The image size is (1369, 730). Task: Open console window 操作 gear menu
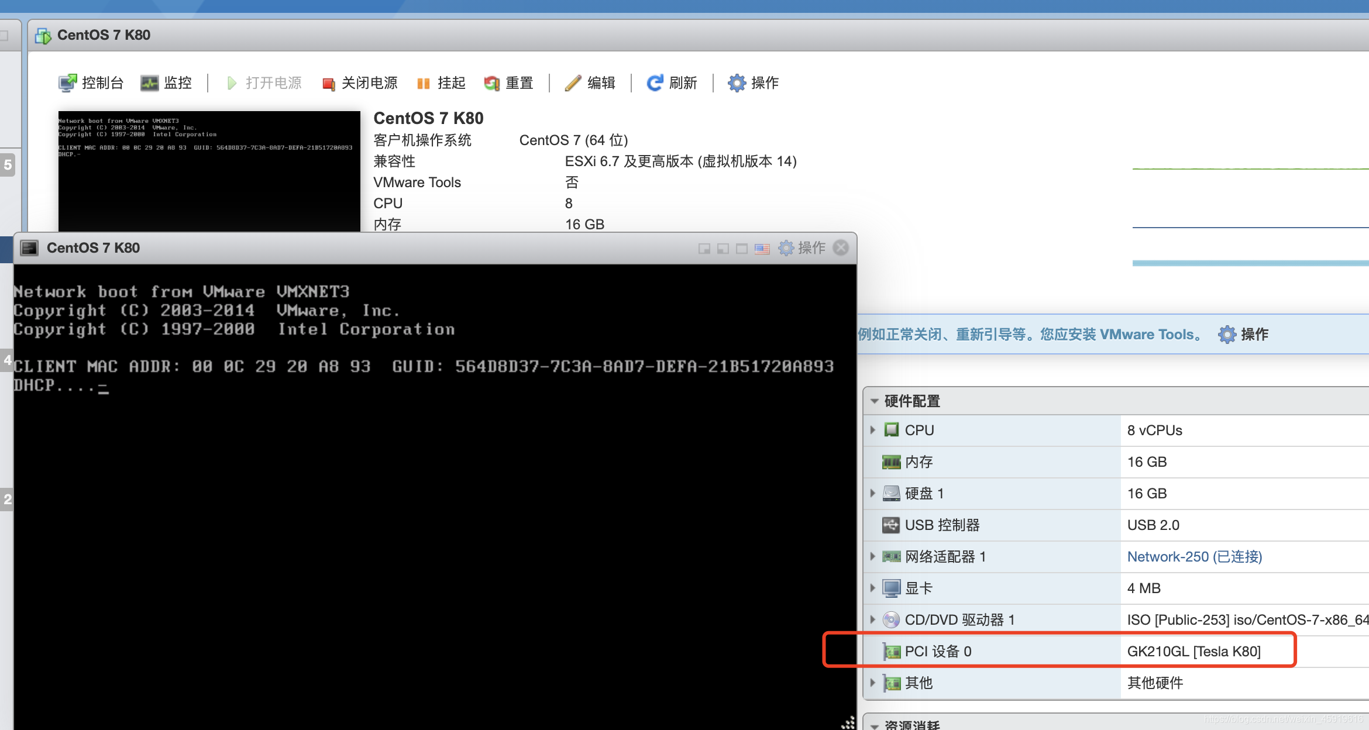point(802,248)
